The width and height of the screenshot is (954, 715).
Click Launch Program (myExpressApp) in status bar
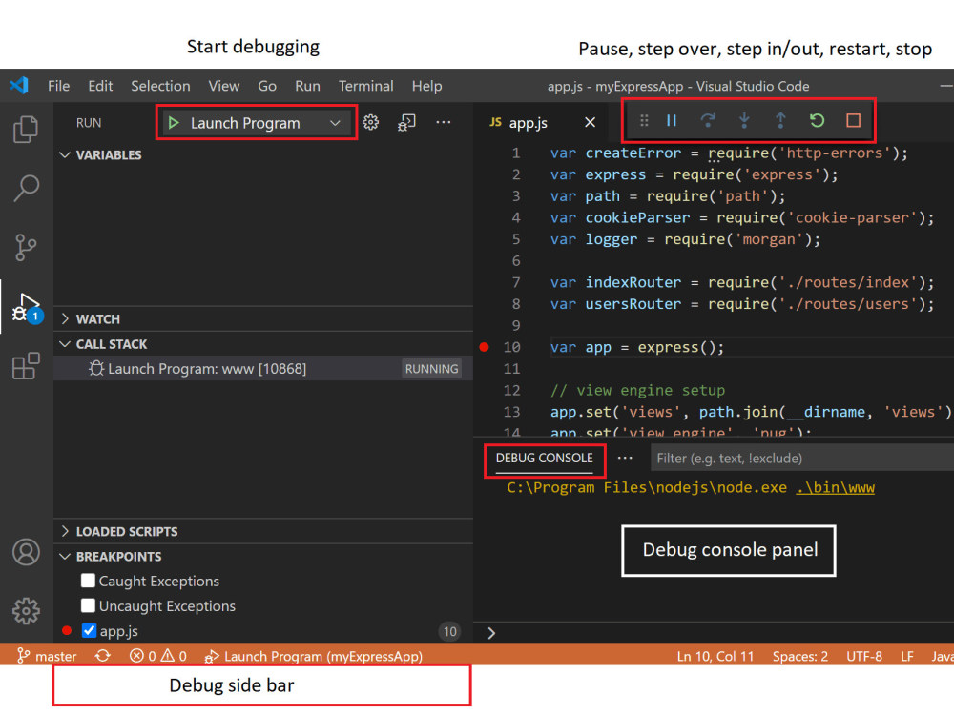coord(313,656)
